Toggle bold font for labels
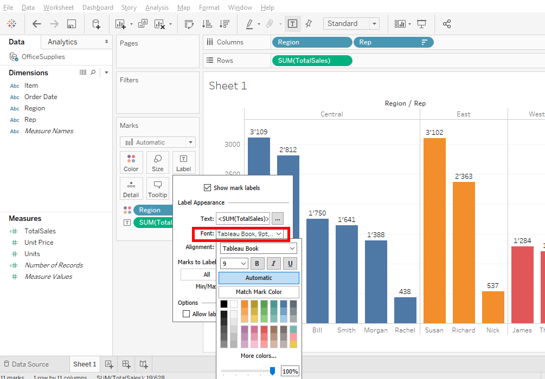545x379 pixels. click(x=257, y=264)
